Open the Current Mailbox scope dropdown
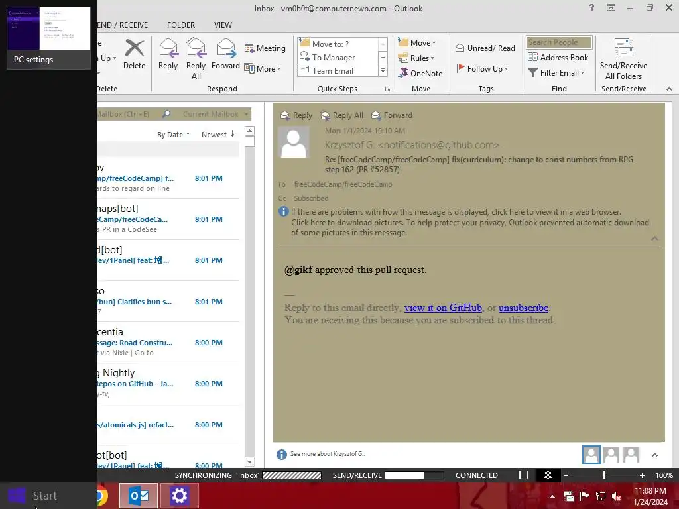 tap(216, 114)
